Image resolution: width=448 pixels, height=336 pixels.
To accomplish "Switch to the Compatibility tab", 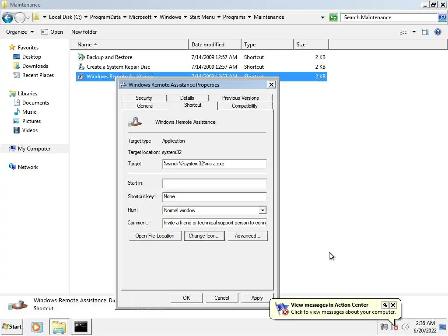I will tap(245, 106).
